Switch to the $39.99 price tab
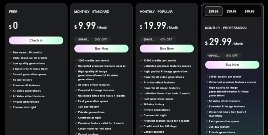Image resolution: width=268 pixels, height=135 pixels. pyautogui.click(x=231, y=11)
